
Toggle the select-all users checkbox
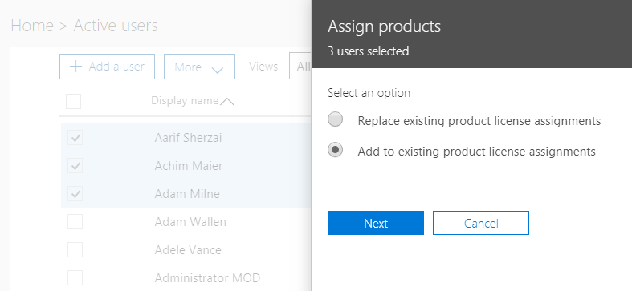coord(73,102)
